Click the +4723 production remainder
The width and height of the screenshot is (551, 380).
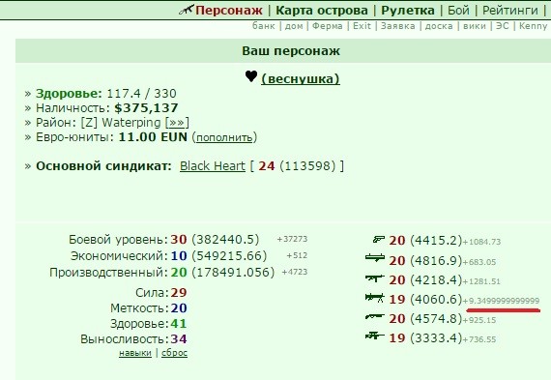tap(295, 272)
